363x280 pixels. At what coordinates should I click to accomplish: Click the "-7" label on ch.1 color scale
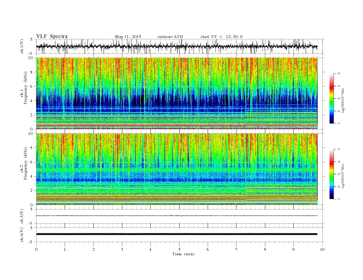click(338, 124)
